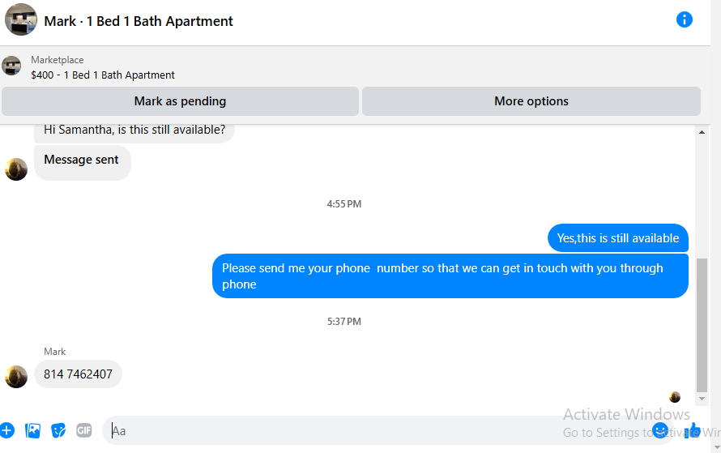
Task: Open More options for the listing
Action: pos(531,101)
